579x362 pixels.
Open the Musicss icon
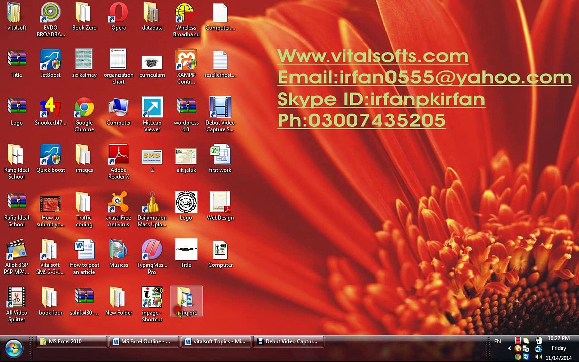[x=118, y=253]
